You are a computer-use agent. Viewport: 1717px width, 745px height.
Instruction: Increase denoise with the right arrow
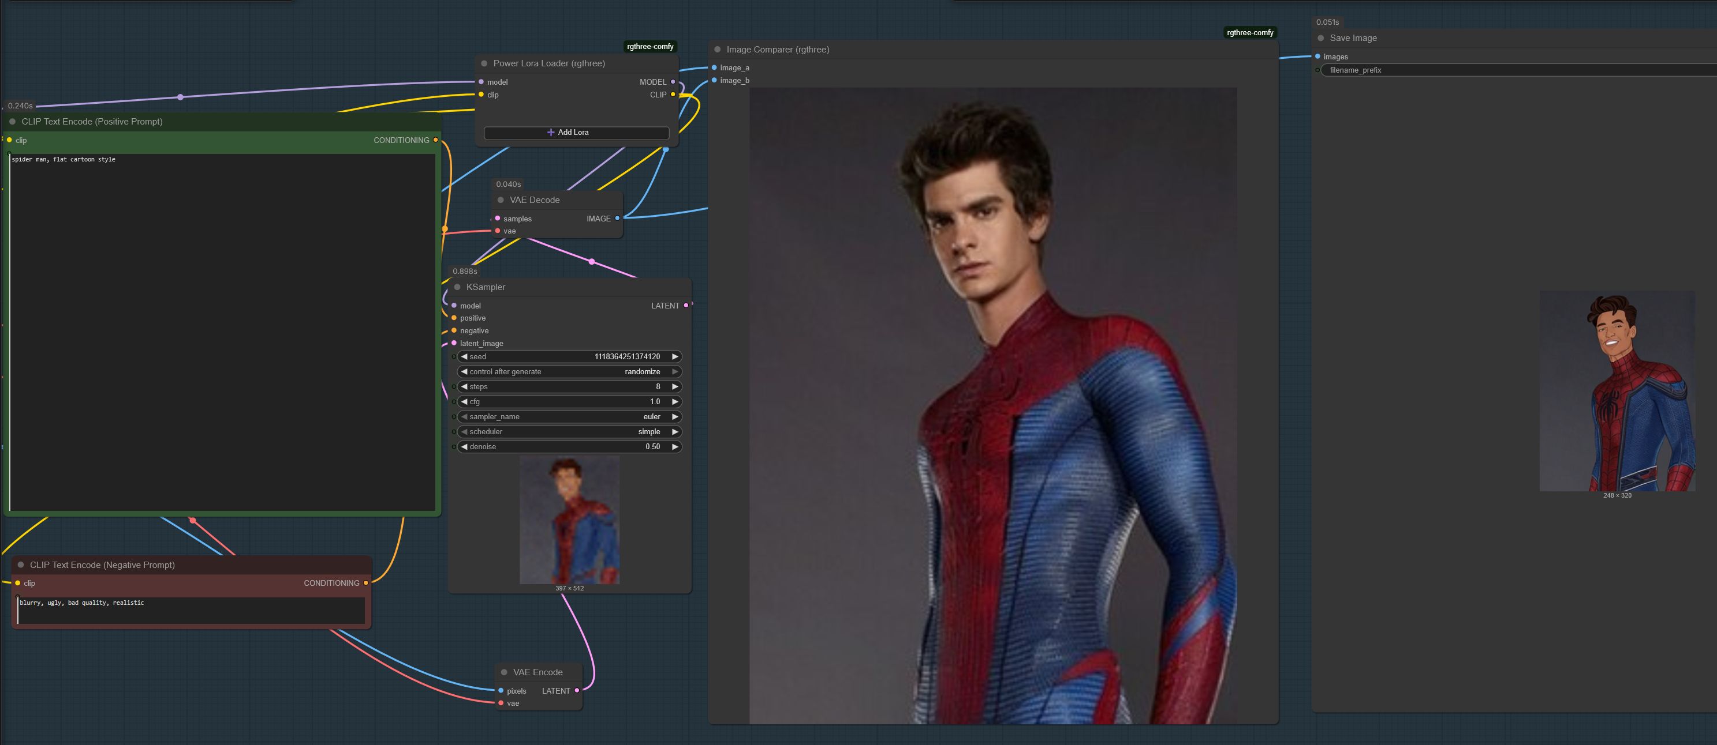point(675,447)
